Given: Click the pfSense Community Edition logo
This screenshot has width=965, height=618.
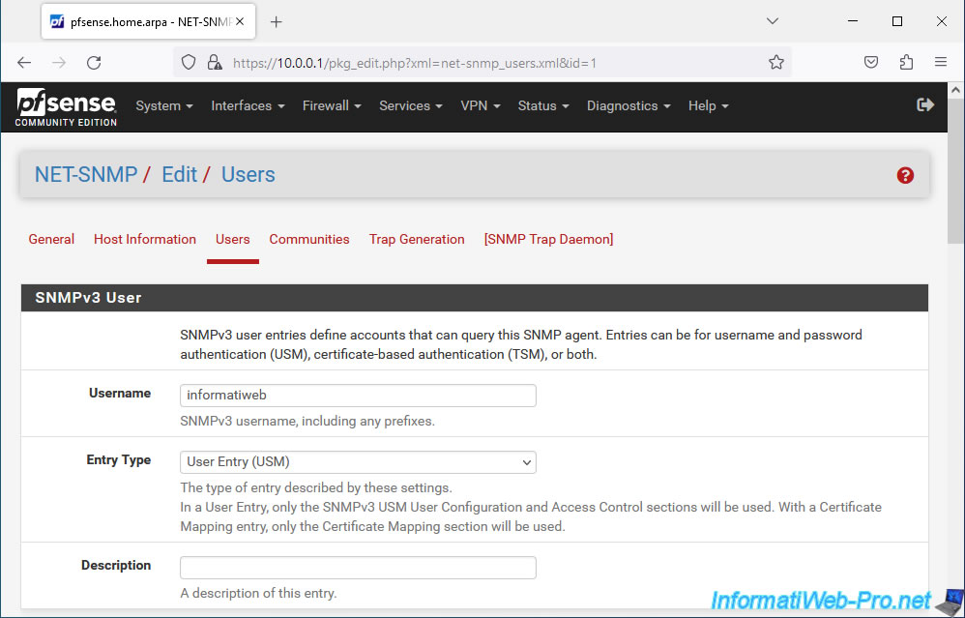Looking at the screenshot, I should click(66, 107).
